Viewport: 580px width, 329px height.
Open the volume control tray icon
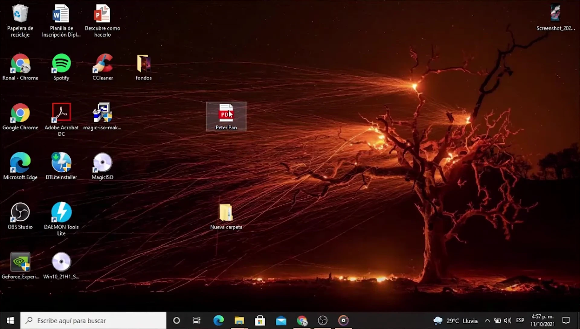tap(508, 321)
